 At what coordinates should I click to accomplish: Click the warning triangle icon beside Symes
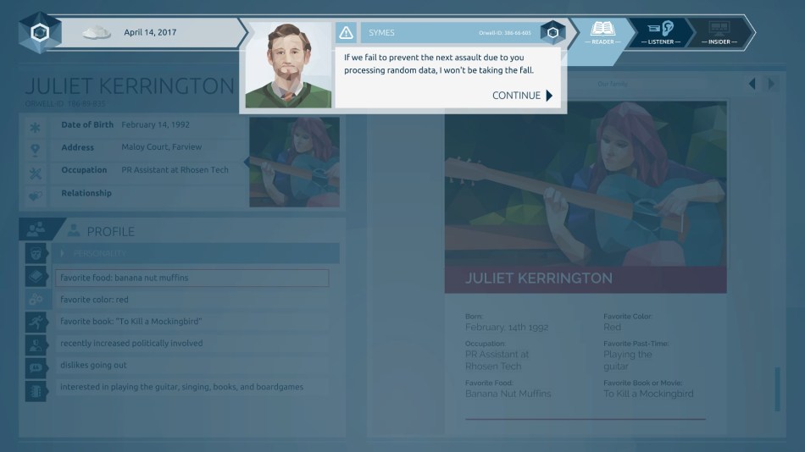(x=346, y=33)
